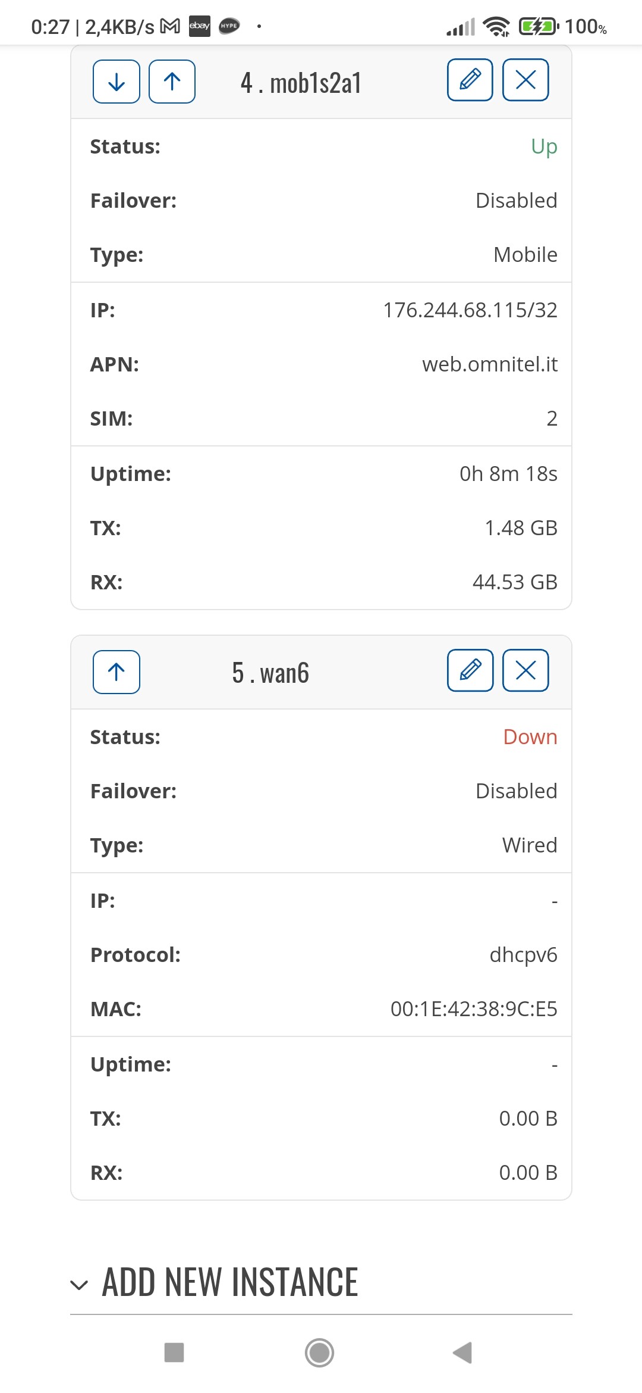The width and height of the screenshot is (642, 1393).
Task: Open the Gmail notification icon
Action: pyautogui.click(x=171, y=26)
